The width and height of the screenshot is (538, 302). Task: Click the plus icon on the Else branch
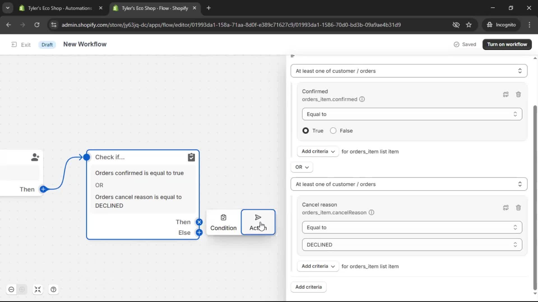point(199,232)
